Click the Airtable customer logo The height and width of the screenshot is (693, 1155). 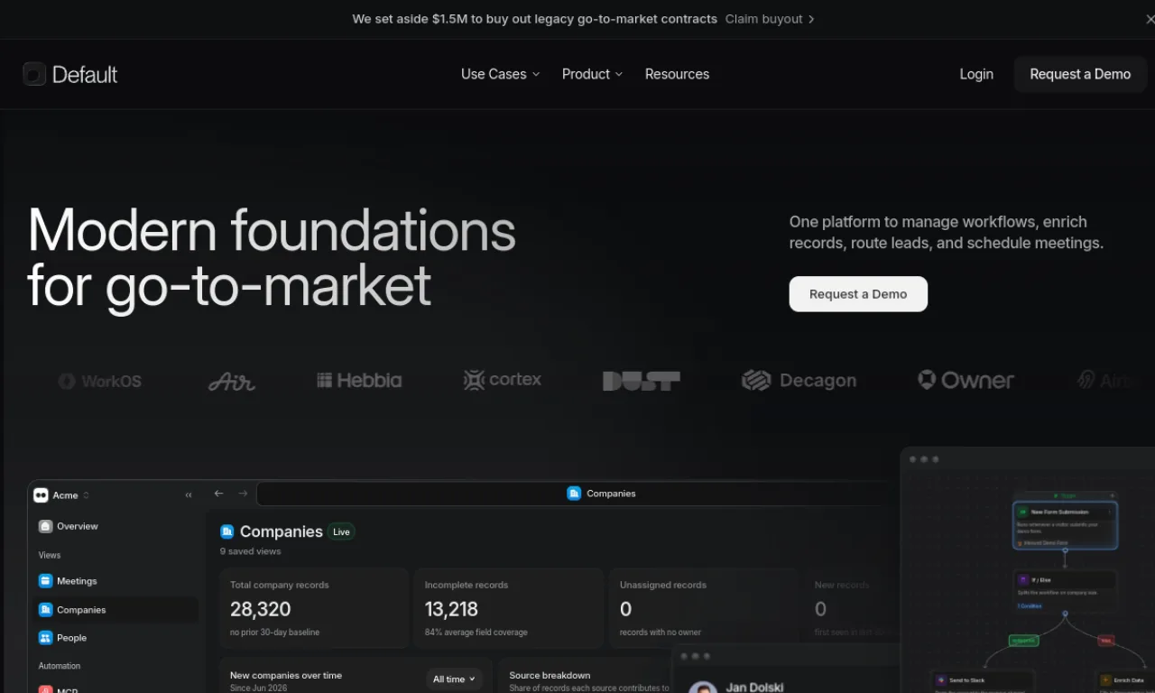click(x=1104, y=381)
